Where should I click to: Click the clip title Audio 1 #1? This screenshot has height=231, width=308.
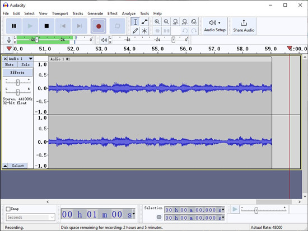(60, 59)
